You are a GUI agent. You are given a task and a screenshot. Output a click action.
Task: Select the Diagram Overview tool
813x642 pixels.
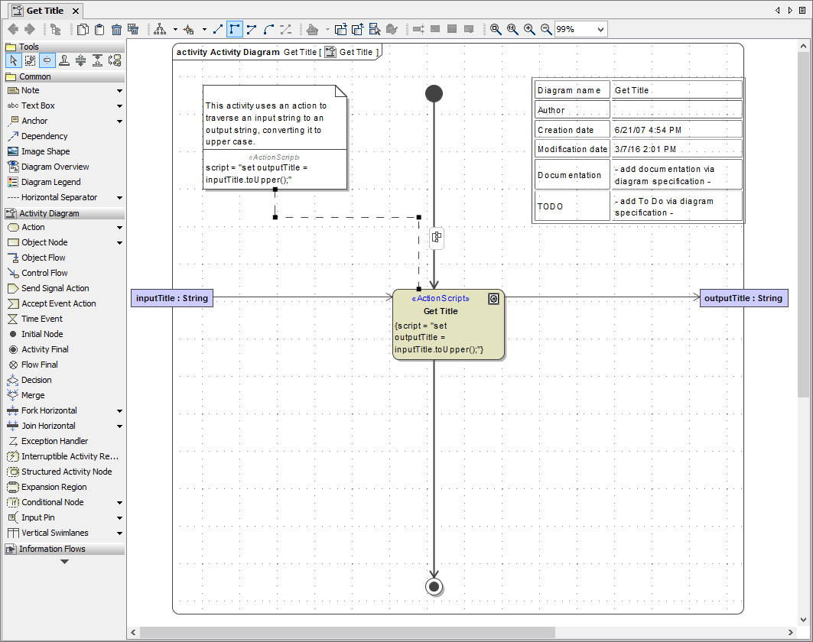(54, 167)
